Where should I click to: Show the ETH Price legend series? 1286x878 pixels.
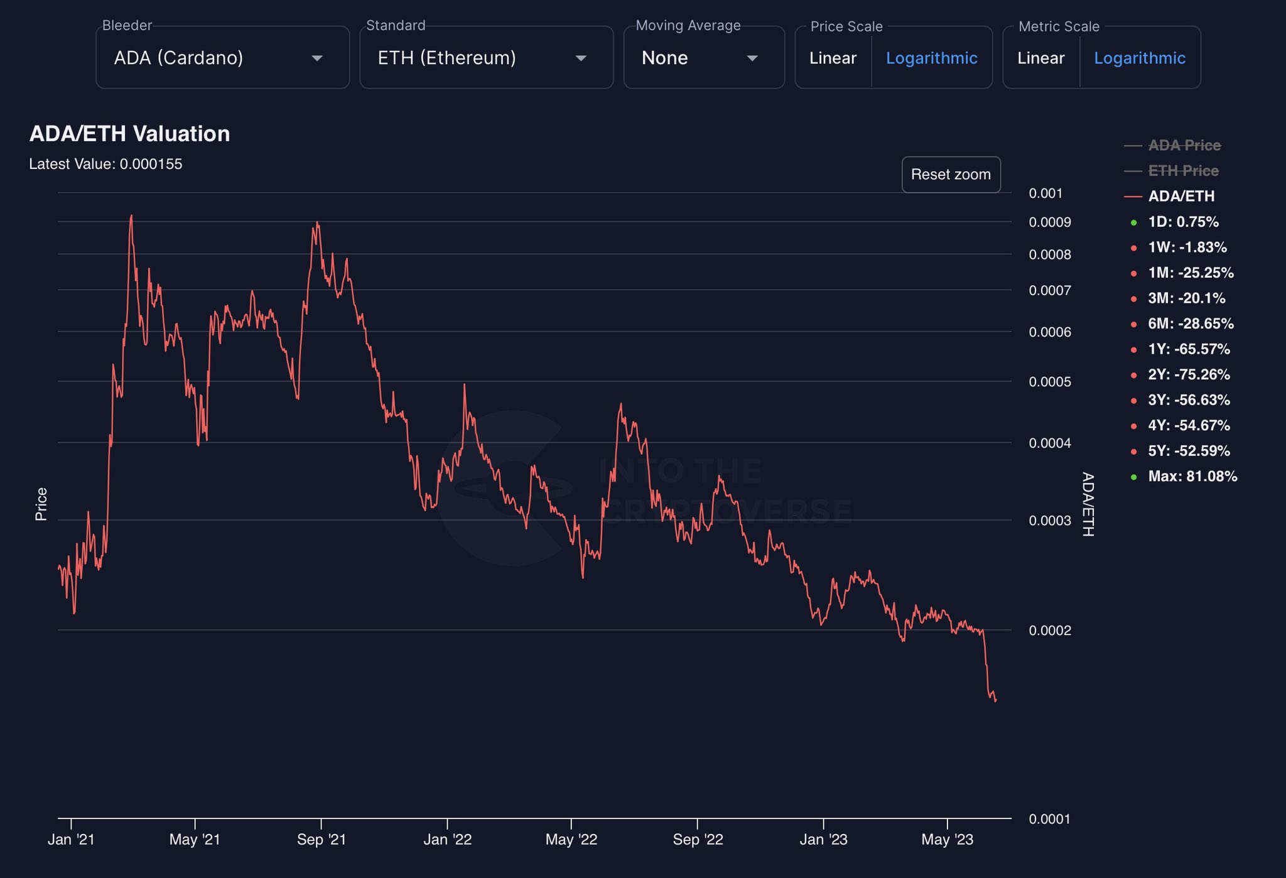tap(1183, 171)
